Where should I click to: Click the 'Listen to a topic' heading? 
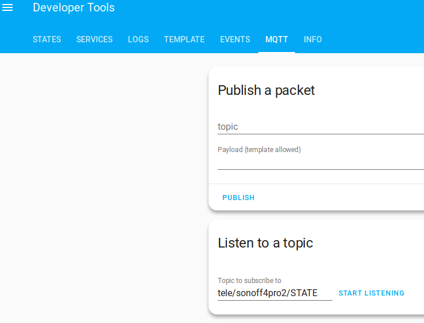click(x=265, y=243)
